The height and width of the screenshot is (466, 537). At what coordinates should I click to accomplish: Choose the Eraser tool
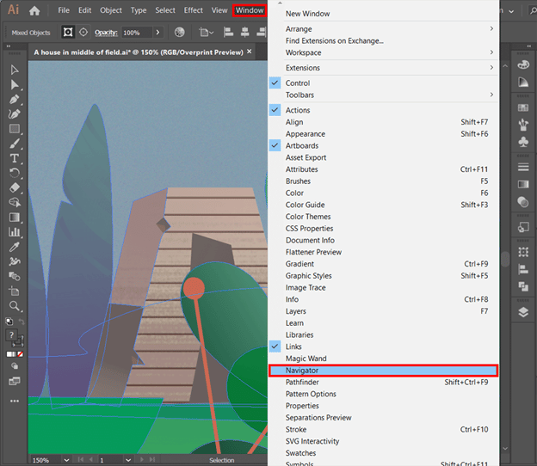[15, 187]
